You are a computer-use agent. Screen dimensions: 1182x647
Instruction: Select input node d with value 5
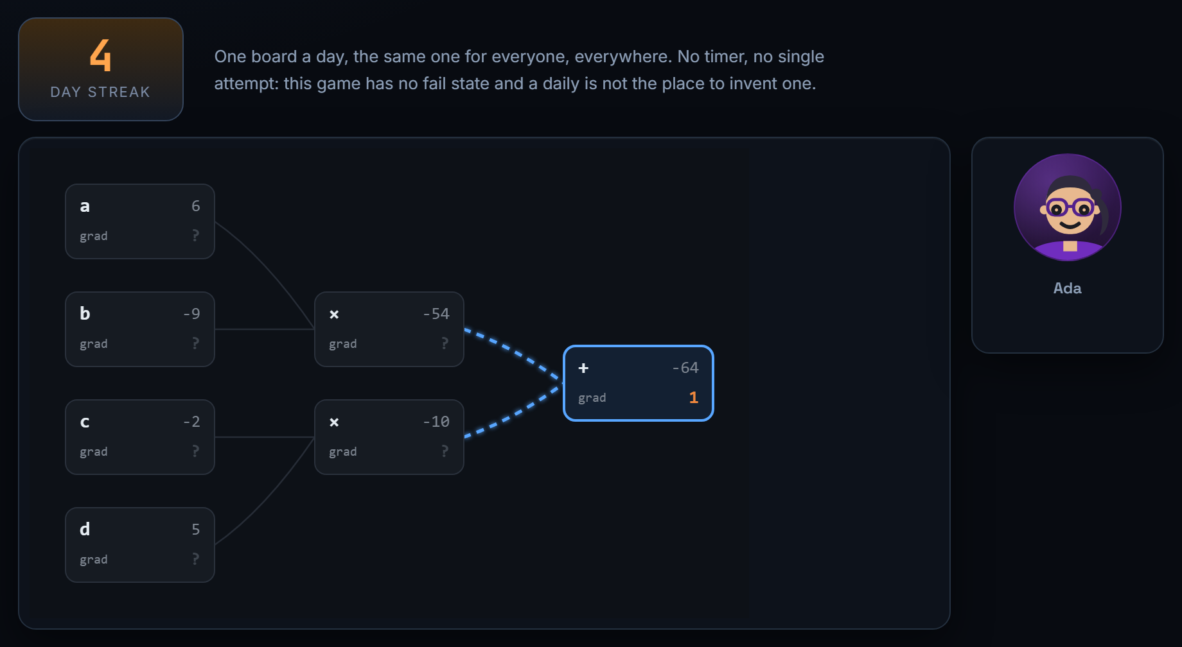(x=140, y=545)
